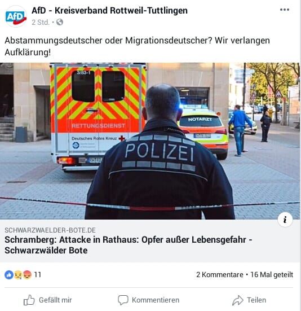301x311 pixels.
Task: Open the reactions count '11'
Action: point(38,275)
